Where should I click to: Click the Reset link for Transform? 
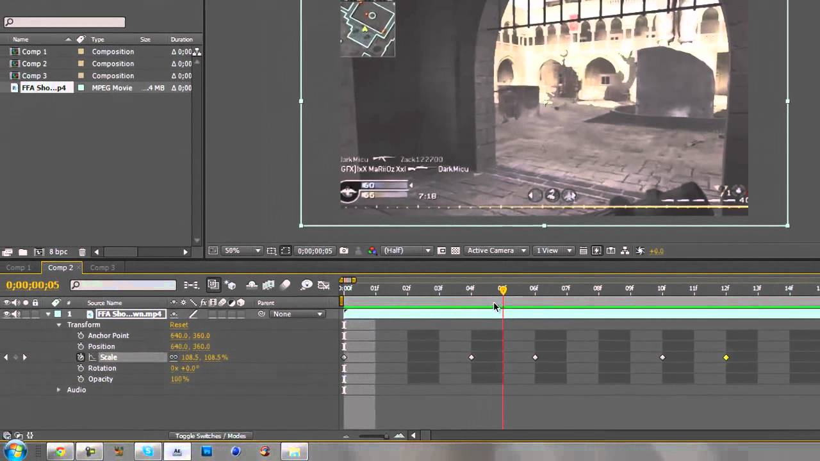pos(179,325)
